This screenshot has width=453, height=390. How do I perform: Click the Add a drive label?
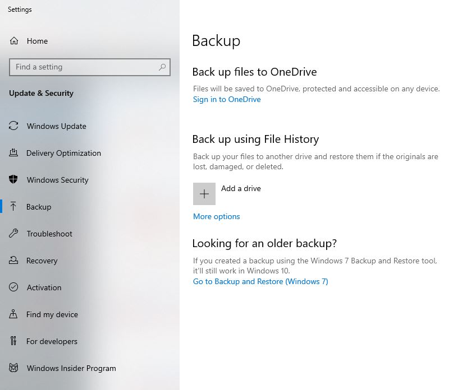241,188
